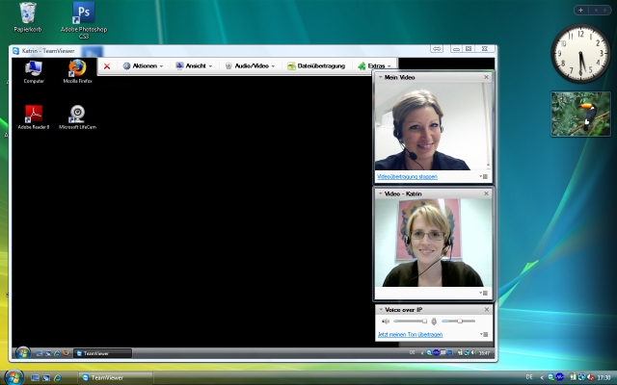This screenshot has width=617, height=385.
Task: Click the red X disconnect button in toolbar
Action: (x=107, y=66)
